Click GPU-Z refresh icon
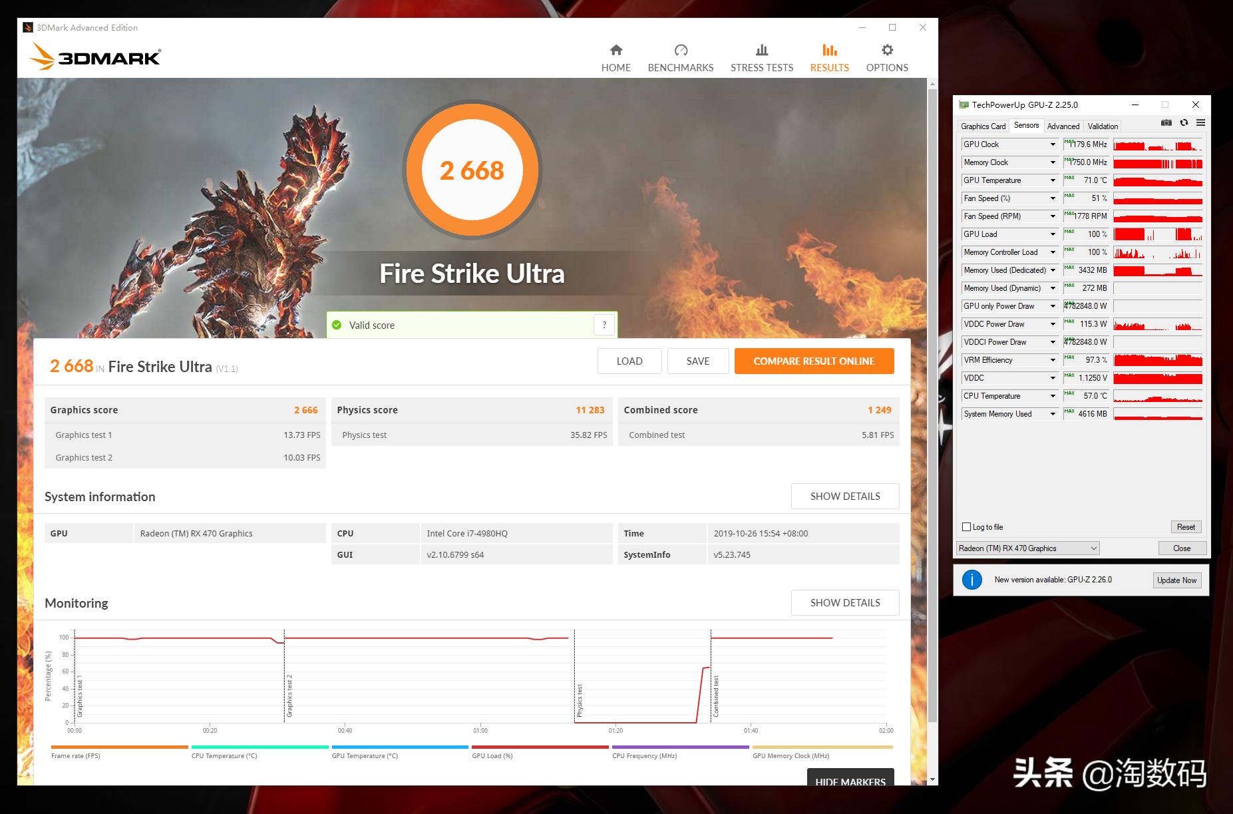Screen dimensions: 1233x814 pos(1184,122)
